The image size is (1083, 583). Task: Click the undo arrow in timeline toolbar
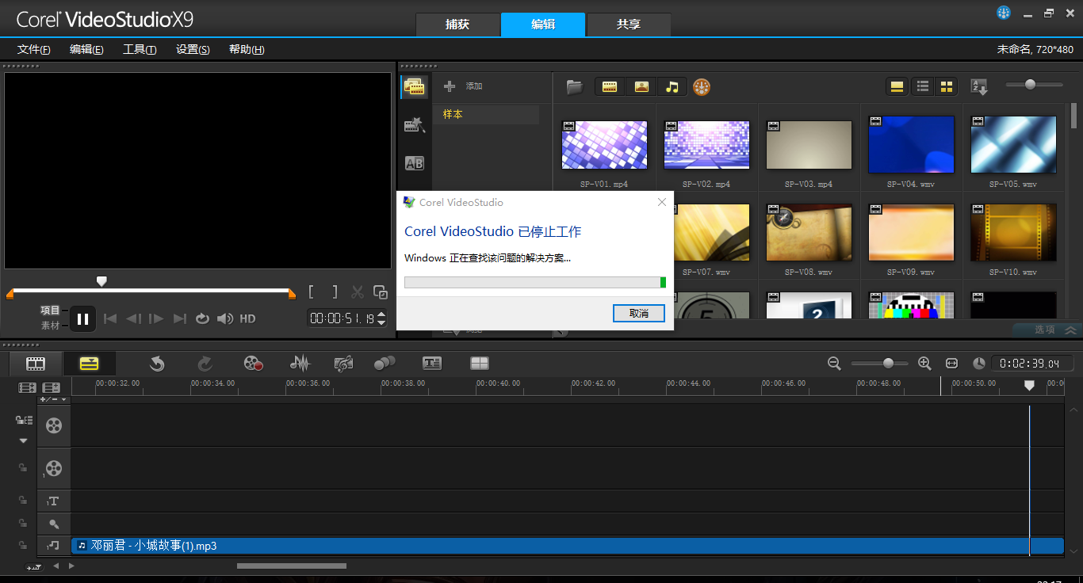(x=157, y=363)
